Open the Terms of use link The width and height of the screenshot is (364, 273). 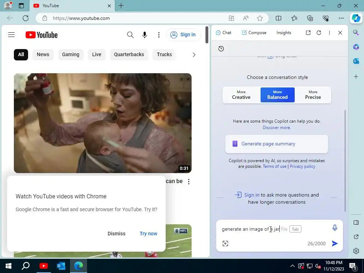pyautogui.click(x=274, y=166)
